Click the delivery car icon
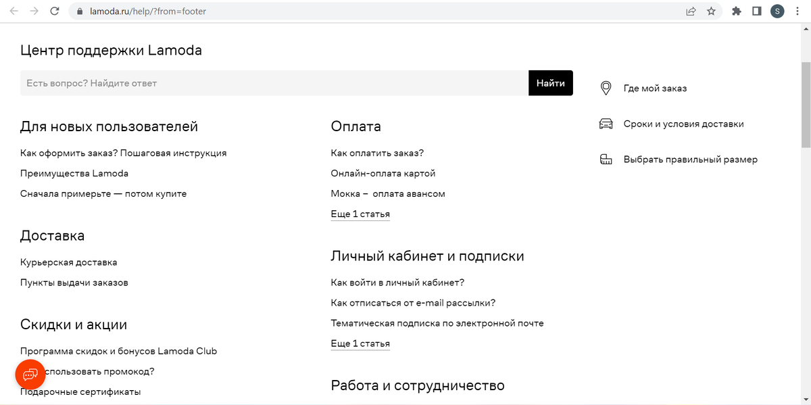The height and width of the screenshot is (405, 811). 606,124
